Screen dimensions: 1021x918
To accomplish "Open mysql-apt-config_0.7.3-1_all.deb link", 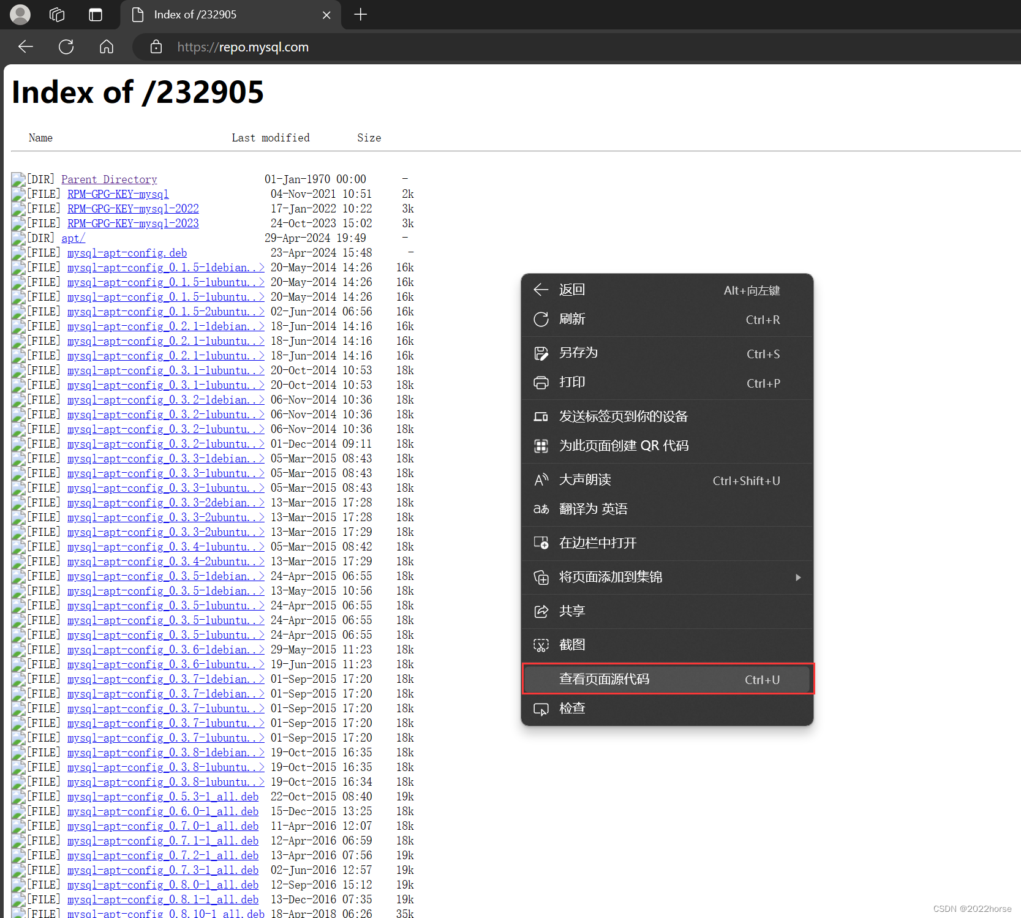I will 163,870.
